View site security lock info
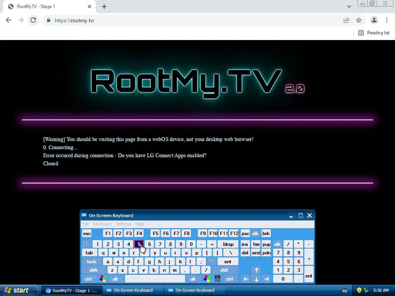395x296 pixels. 49,20
